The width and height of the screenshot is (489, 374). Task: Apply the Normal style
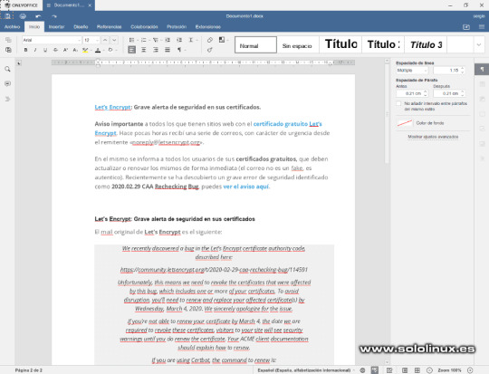click(x=255, y=45)
